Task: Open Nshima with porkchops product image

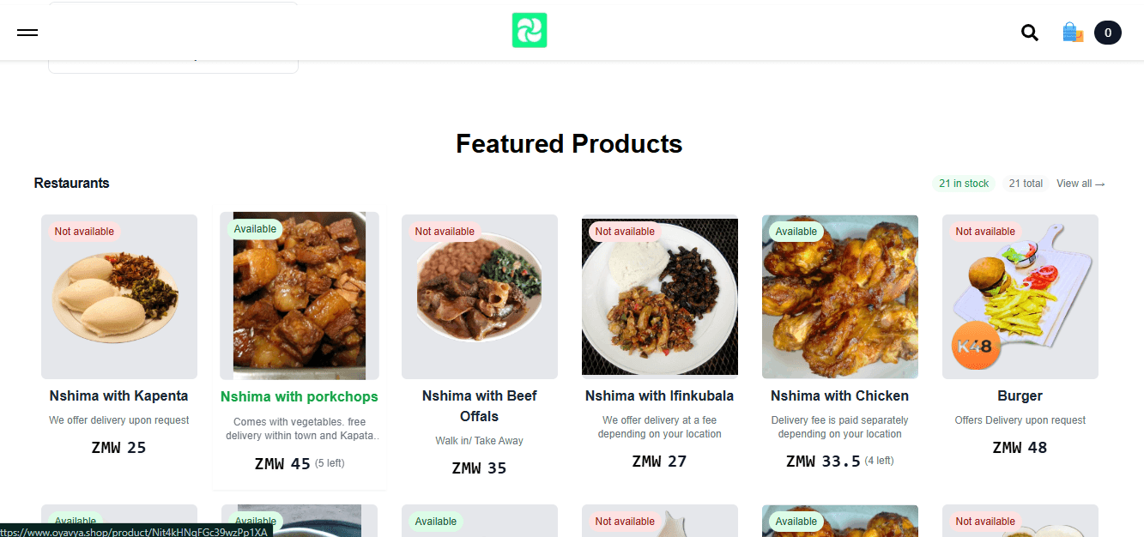Action: click(x=300, y=296)
